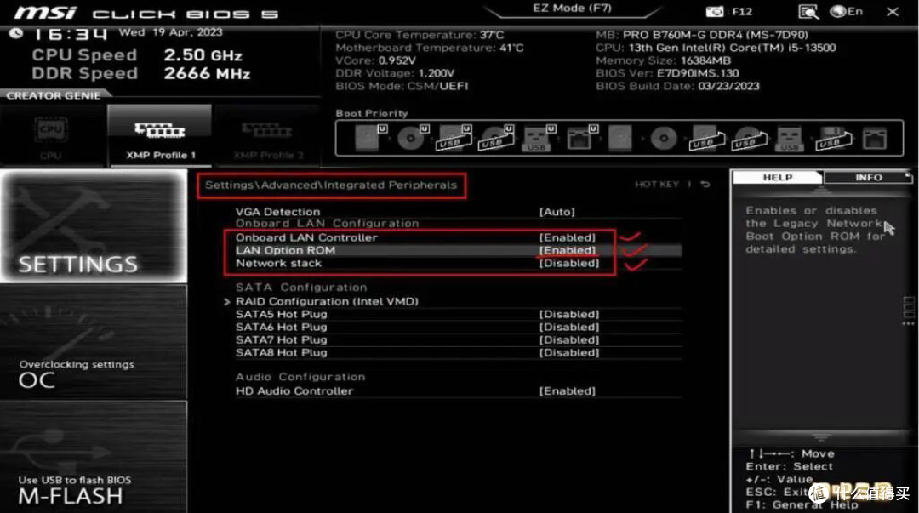Image resolution: width=919 pixels, height=513 pixels.
Task: Toggle Onboard LAN Controller Enabled value
Action: (568, 237)
